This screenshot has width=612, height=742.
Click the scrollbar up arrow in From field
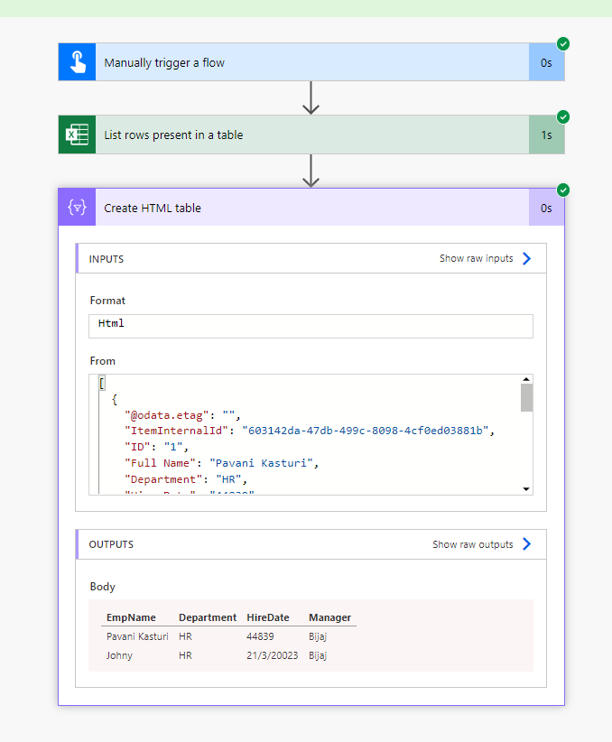[x=525, y=378]
